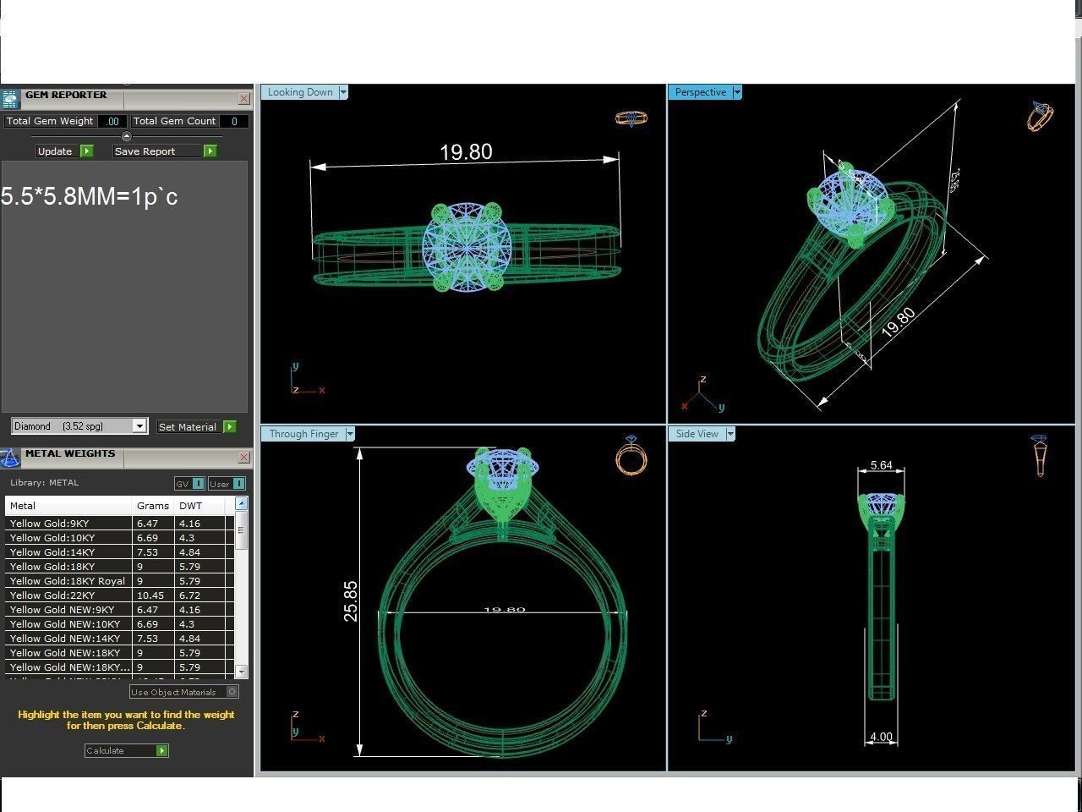Click the metal list scrollbar up arrow
Viewport: 1082px width, 812px height.
[x=242, y=503]
